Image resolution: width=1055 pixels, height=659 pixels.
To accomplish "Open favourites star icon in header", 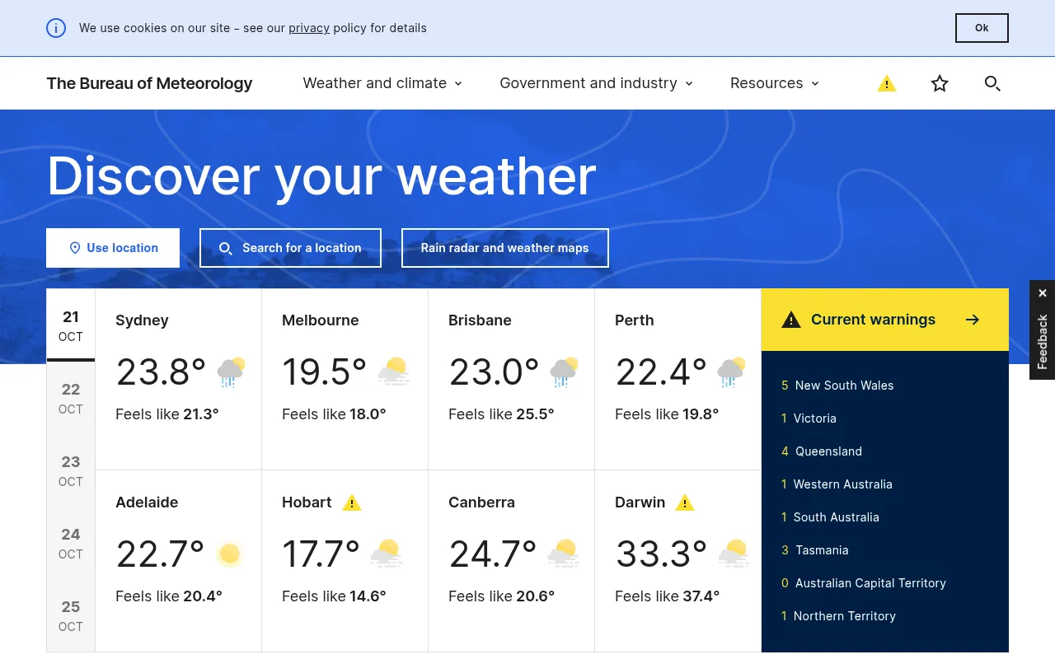I will point(940,83).
